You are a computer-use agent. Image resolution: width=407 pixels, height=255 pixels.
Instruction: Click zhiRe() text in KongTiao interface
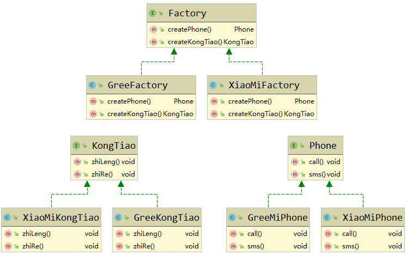(x=102, y=174)
